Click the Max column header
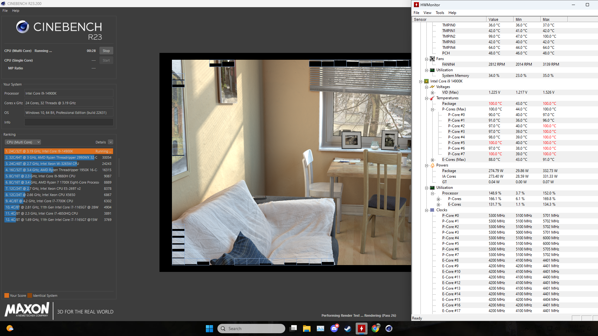The width and height of the screenshot is (598, 336). coord(554,19)
